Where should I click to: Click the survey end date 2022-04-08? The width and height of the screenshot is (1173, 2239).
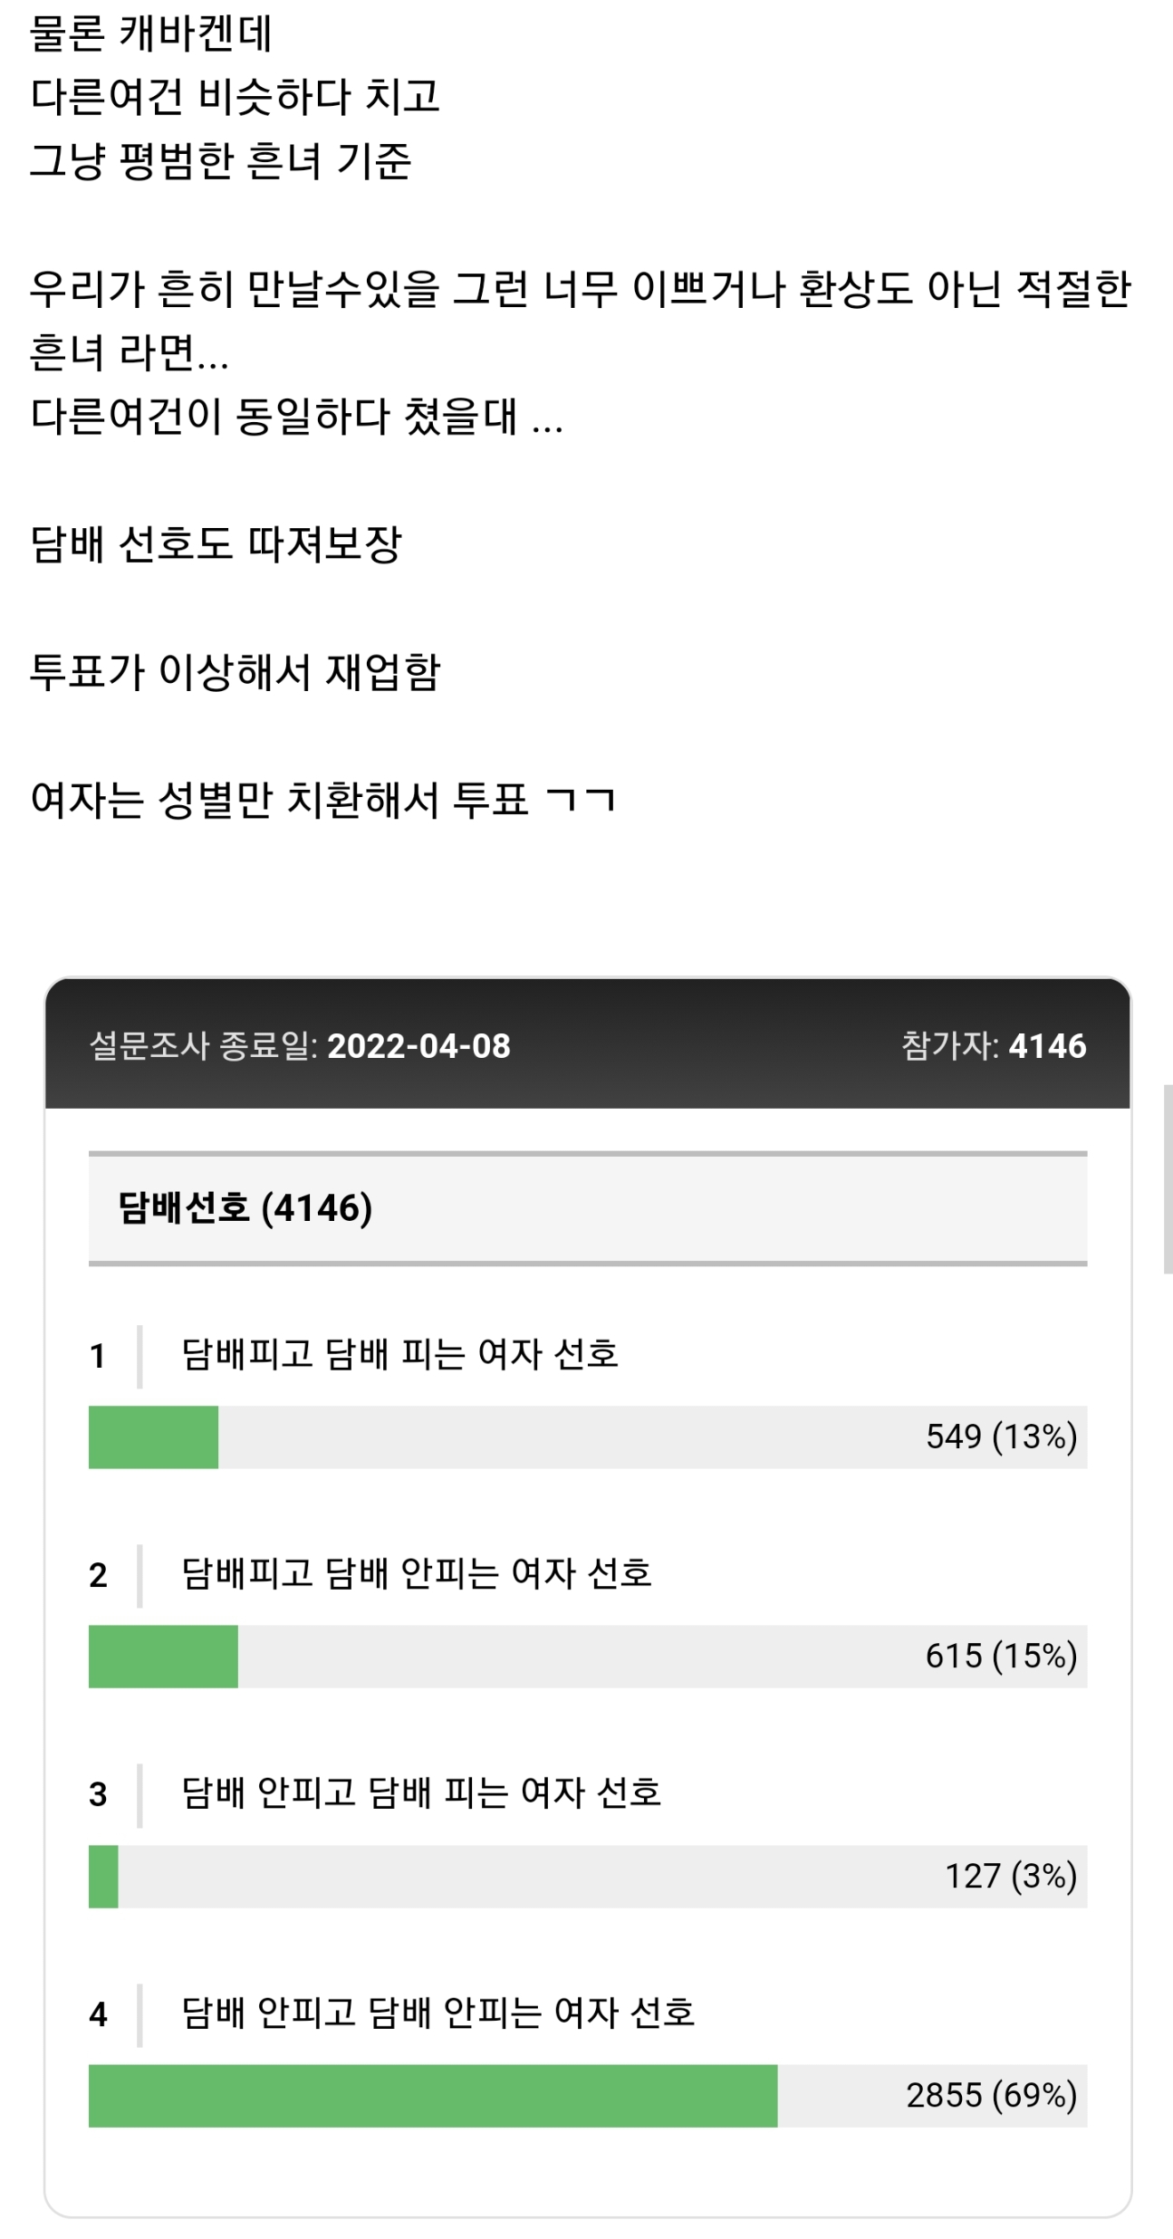point(418,1046)
